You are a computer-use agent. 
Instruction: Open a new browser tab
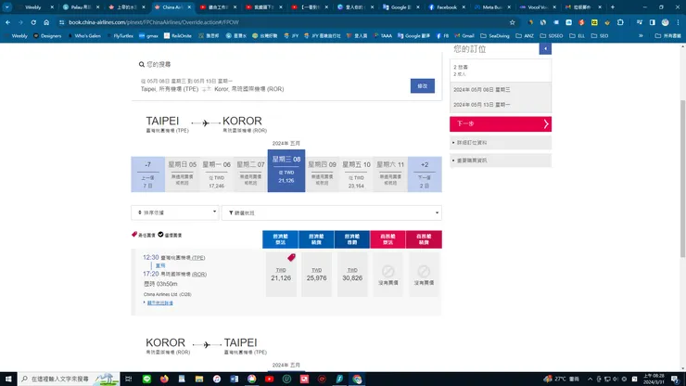613,7
